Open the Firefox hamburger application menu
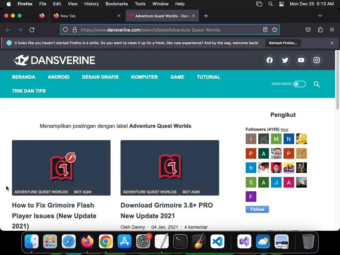This screenshot has height=255, width=340. coord(332,30)
